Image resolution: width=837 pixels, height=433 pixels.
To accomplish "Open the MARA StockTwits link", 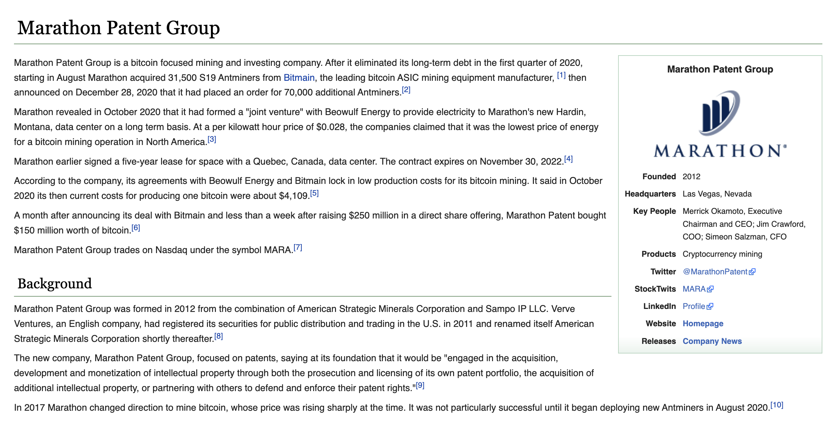I will 694,289.
